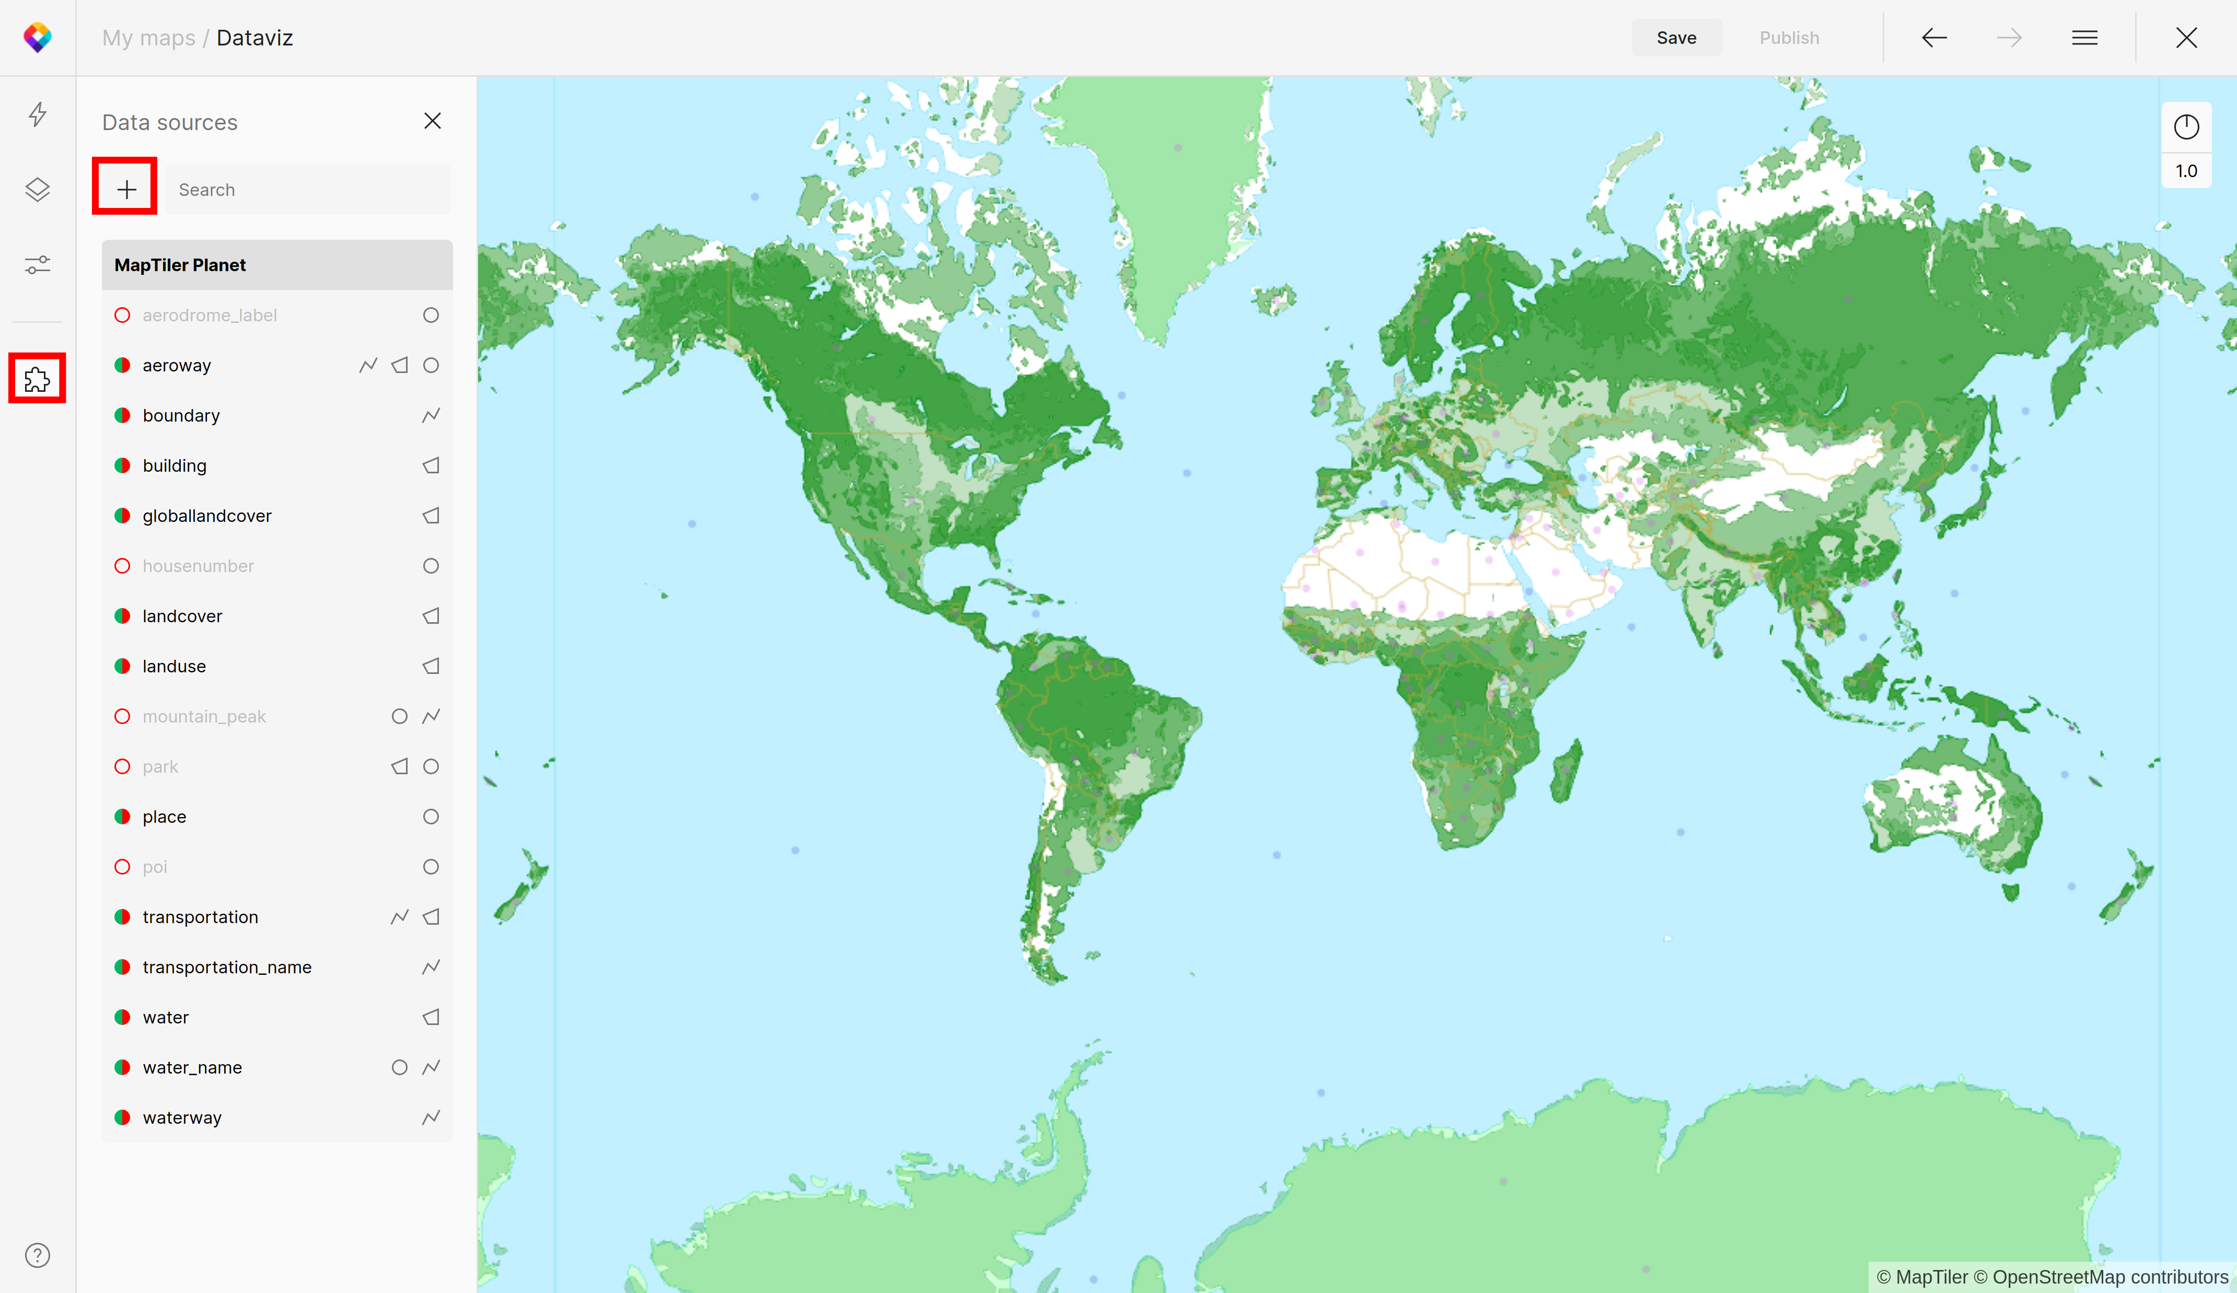This screenshot has height=1293, width=2237.
Task: Click the compass bearing icon on the map
Action: pos(2185,127)
